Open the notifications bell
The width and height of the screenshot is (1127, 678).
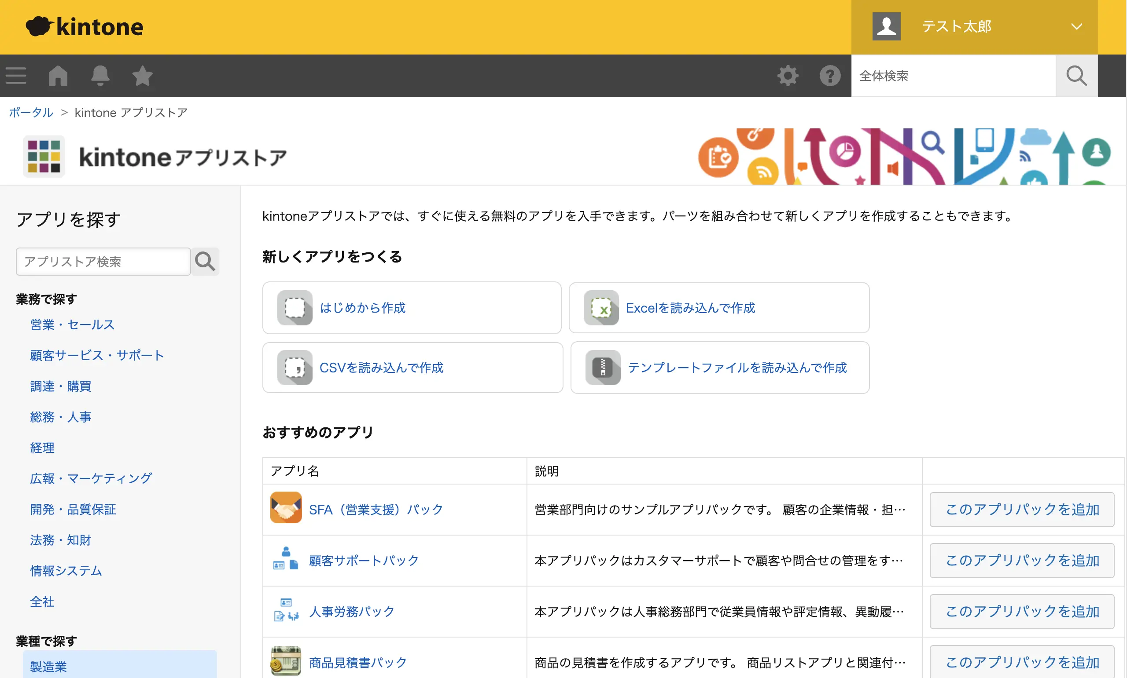coord(100,75)
